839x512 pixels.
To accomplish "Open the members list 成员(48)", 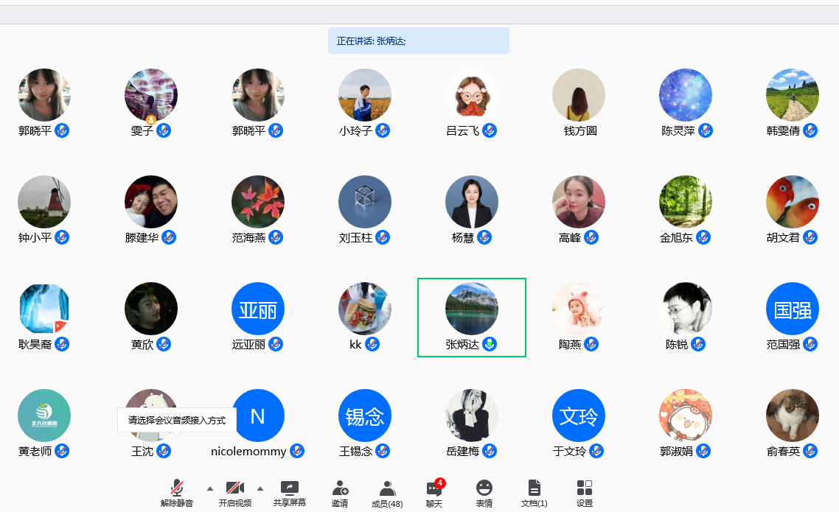I will pyautogui.click(x=387, y=488).
